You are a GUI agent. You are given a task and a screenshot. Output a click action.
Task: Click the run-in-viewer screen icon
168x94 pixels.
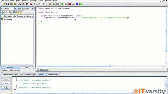[73, 4]
